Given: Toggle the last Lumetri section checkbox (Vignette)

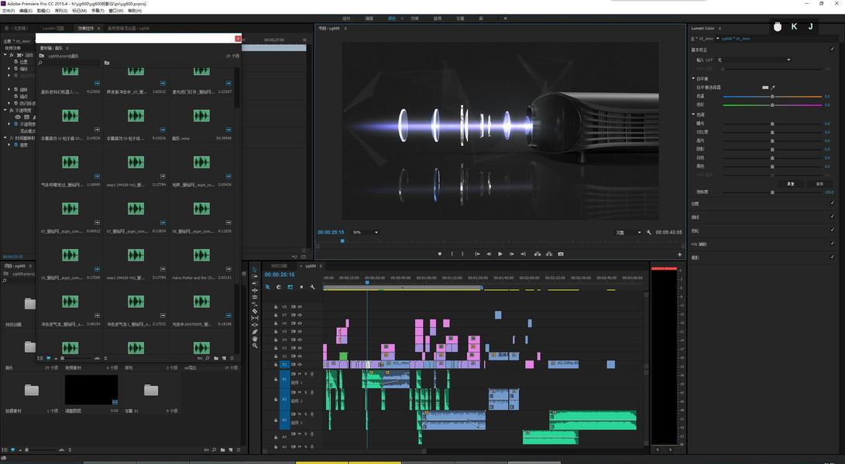Looking at the screenshot, I should point(833,257).
